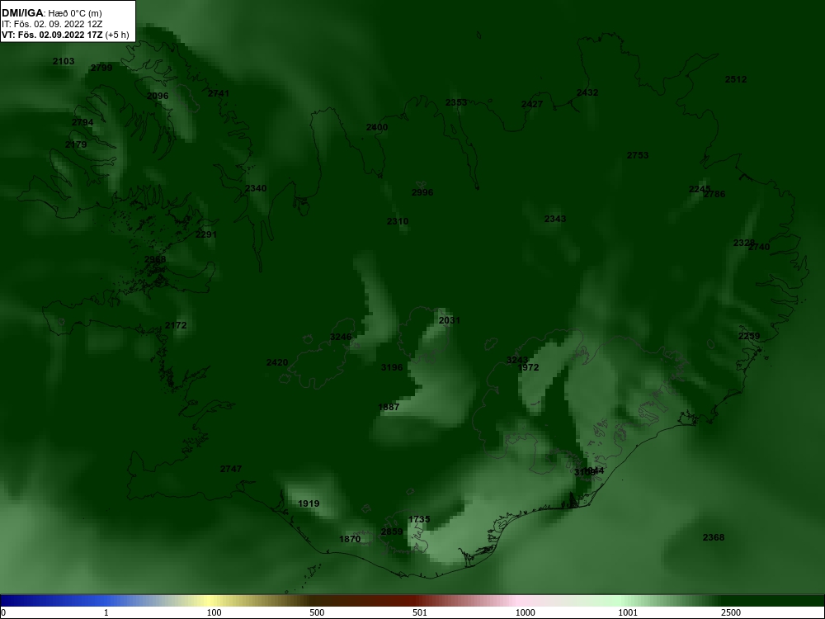Select the 1001 legend label
Image resolution: width=825 pixels, height=619 pixels.
628,612
